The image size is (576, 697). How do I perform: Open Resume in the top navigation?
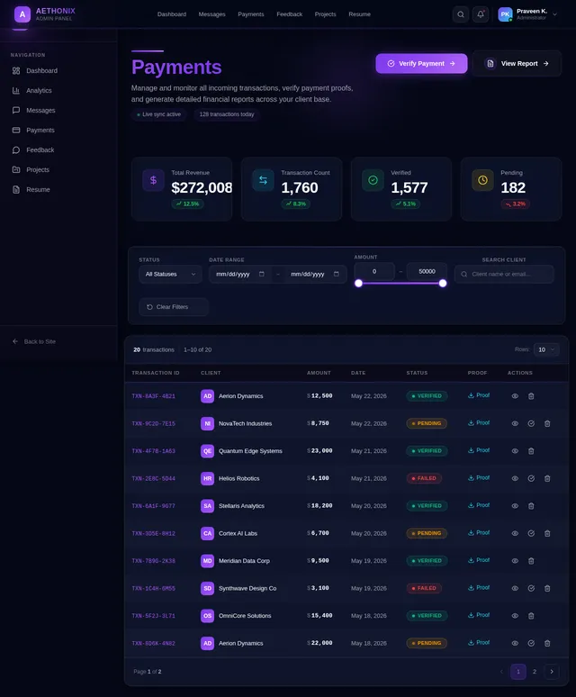click(x=360, y=14)
